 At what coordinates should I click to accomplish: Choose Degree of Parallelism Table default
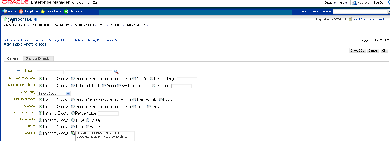[x=73, y=86]
